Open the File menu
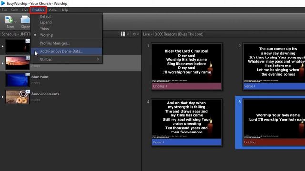The width and height of the screenshot is (305, 171). point(4,10)
